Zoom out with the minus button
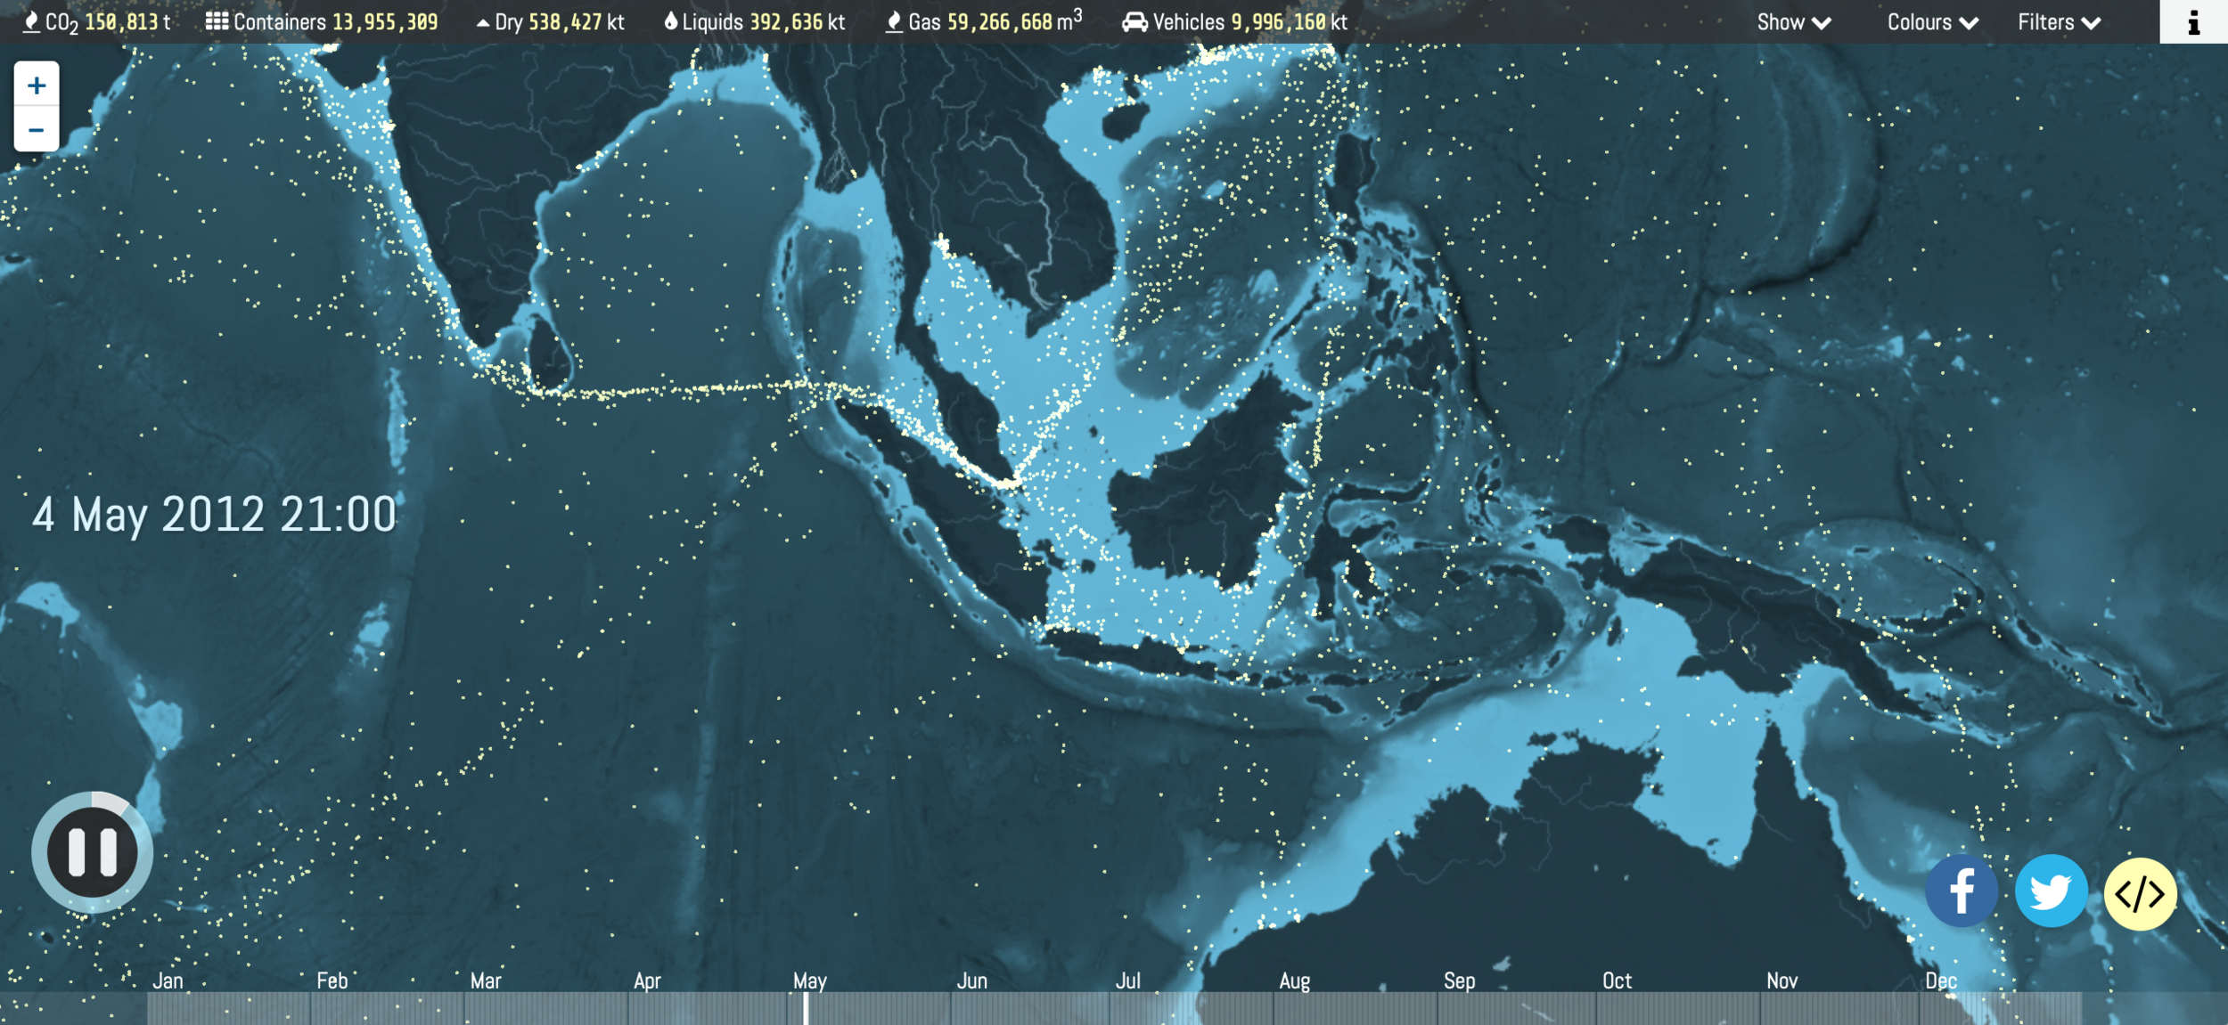Screen dimensions: 2228x1025 [x=37, y=130]
